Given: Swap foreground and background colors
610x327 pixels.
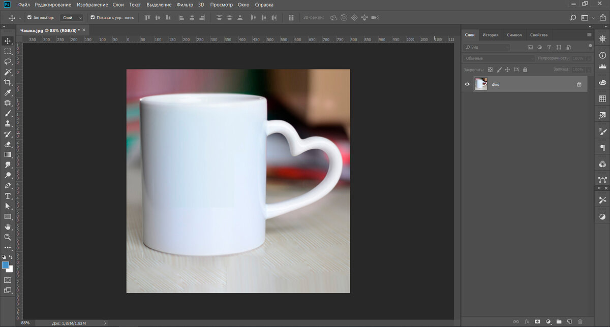Looking at the screenshot, I should coord(11,257).
